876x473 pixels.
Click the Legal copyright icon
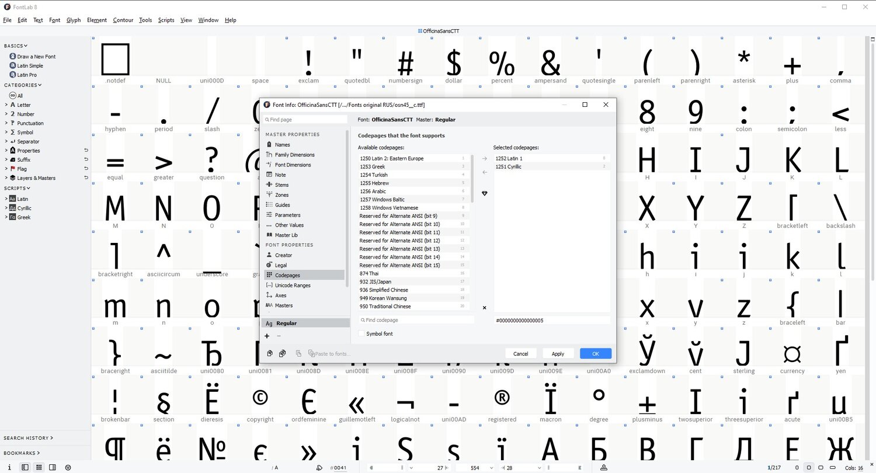coord(269,265)
